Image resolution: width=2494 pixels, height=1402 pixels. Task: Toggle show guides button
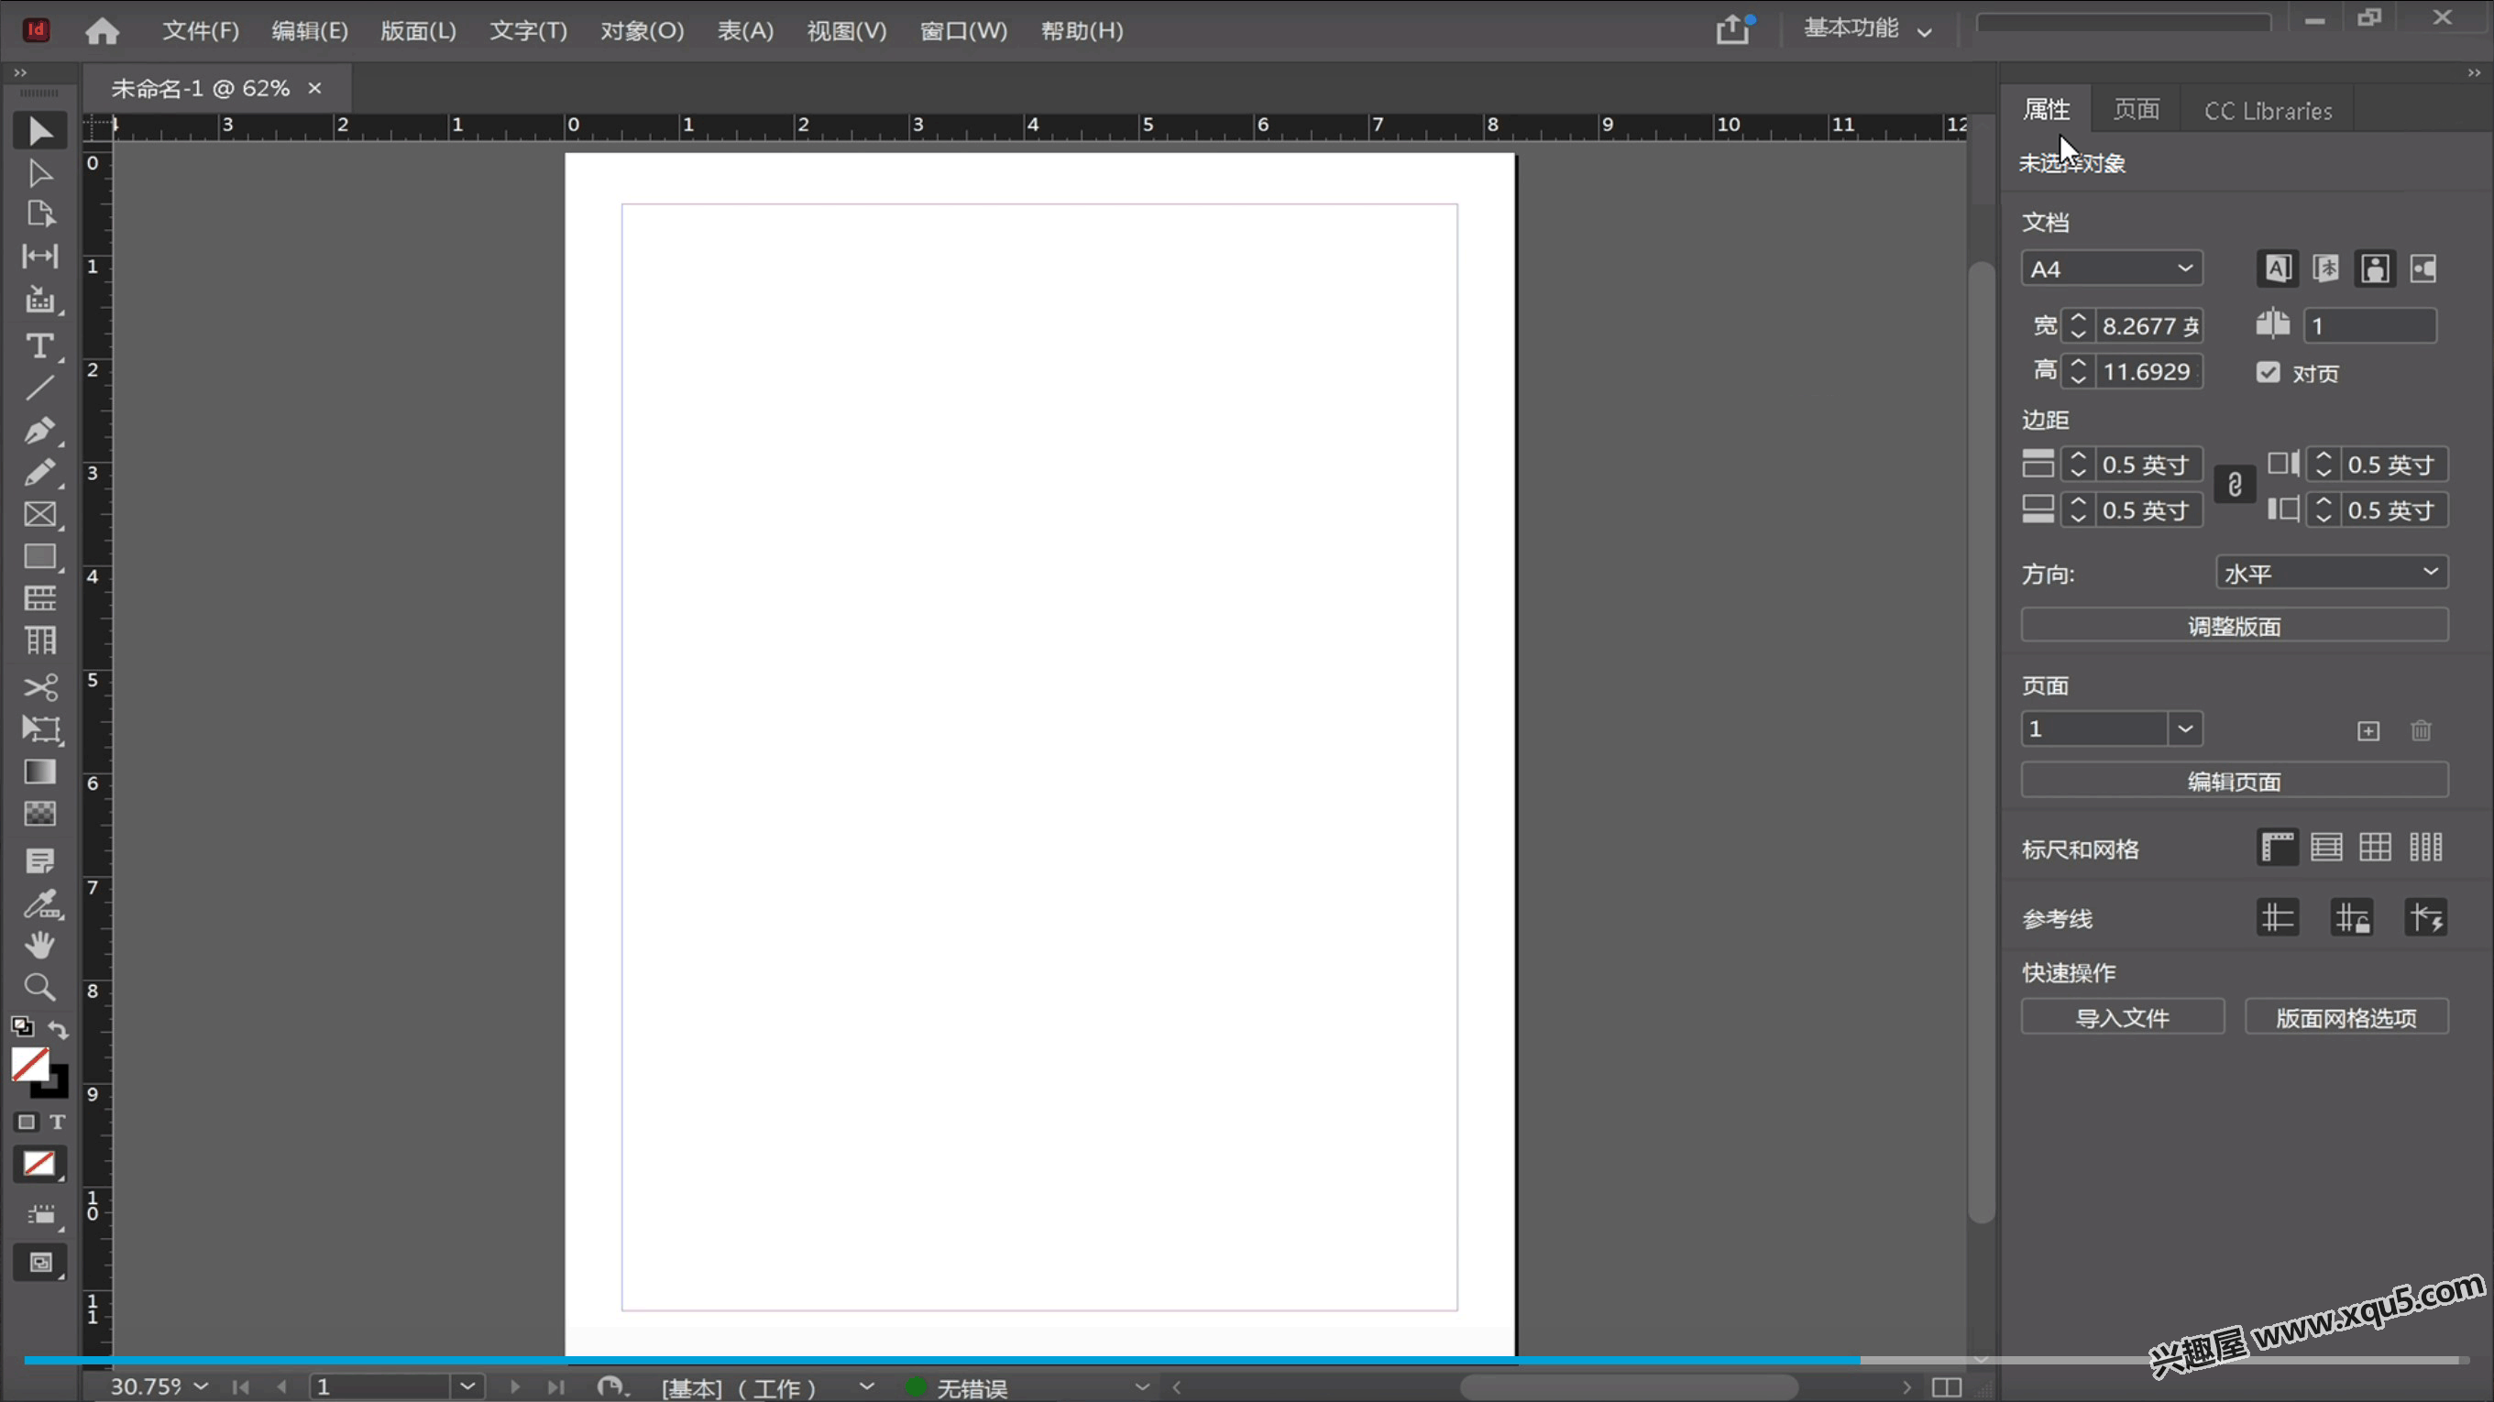click(2277, 917)
